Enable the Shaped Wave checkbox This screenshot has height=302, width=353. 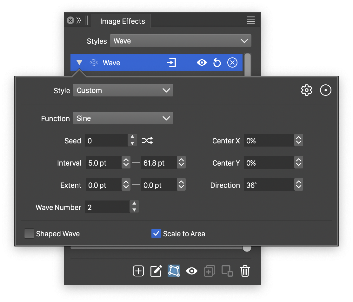[29, 234]
